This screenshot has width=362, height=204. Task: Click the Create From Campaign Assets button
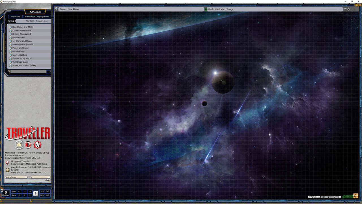tap(37, 16)
